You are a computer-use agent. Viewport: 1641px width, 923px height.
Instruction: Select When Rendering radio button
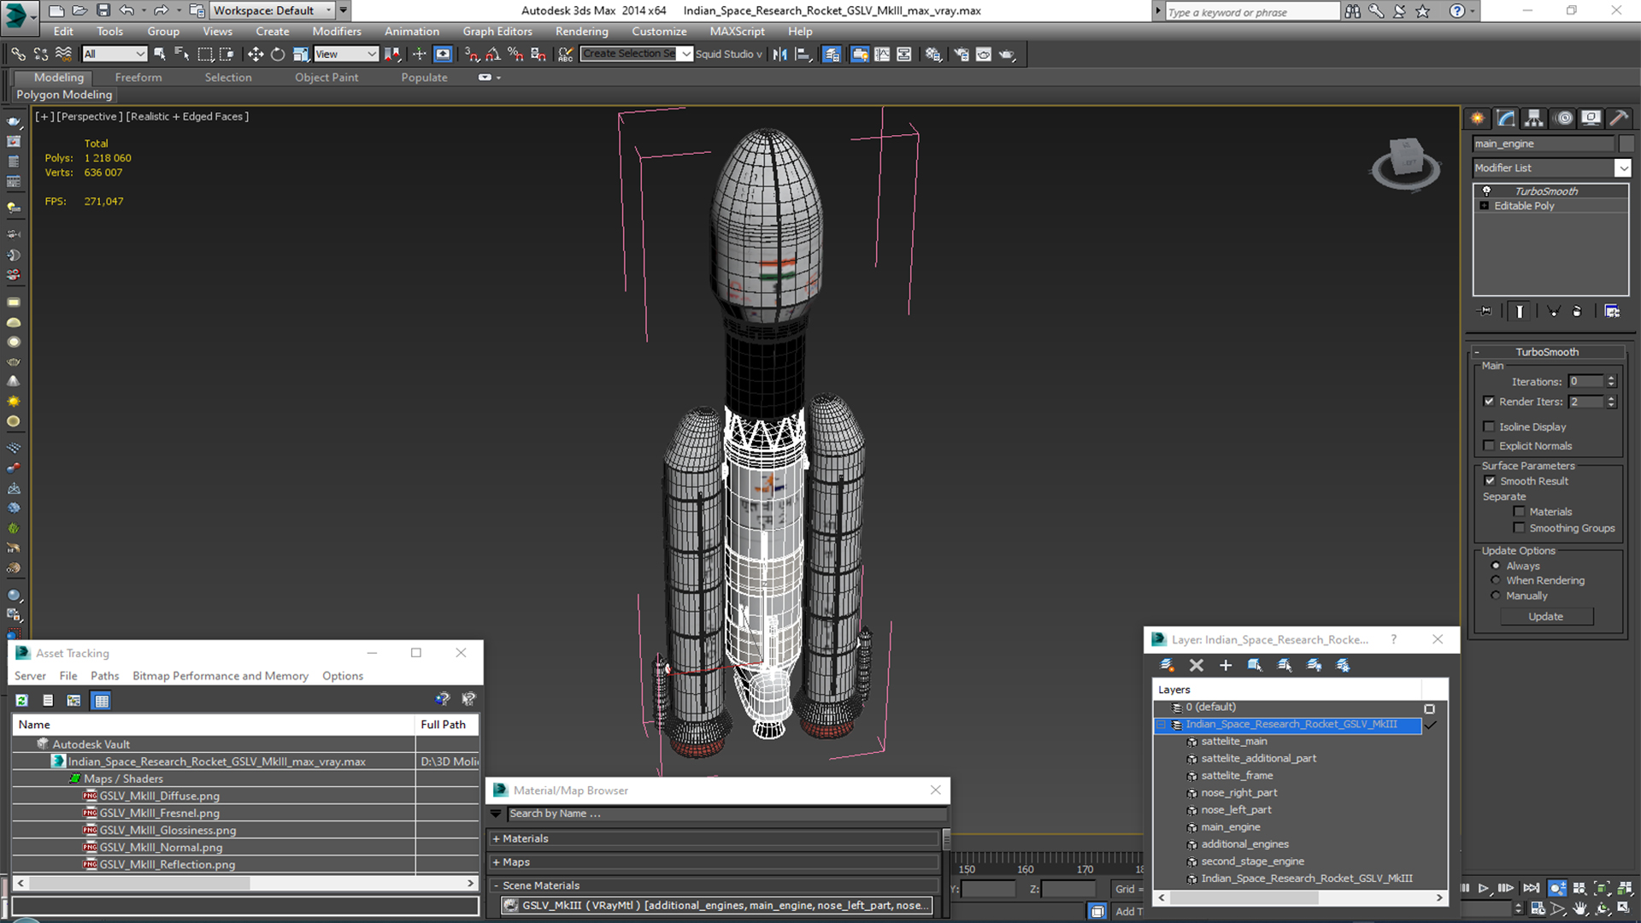pyautogui.click(x=1497, y=579)
